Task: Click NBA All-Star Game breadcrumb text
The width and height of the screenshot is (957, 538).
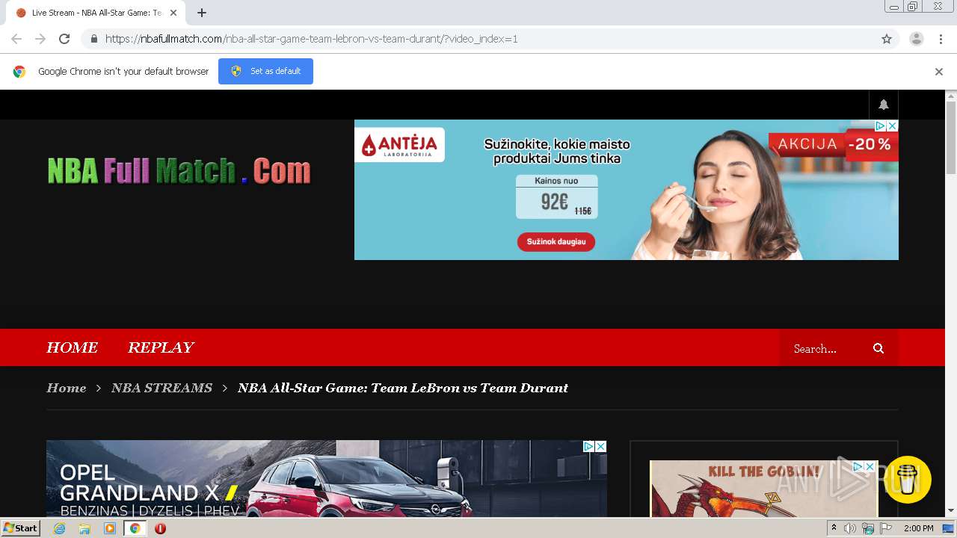Action: [403, 388]
